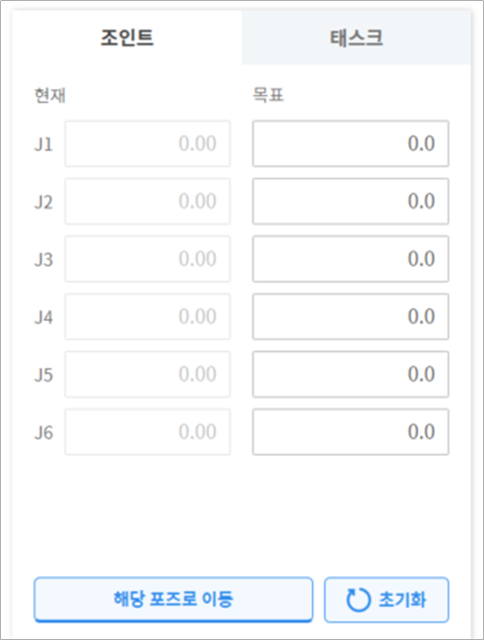Click the 목표 column header label
This screenshot has height=640, width=484.
tap(268, 95)
